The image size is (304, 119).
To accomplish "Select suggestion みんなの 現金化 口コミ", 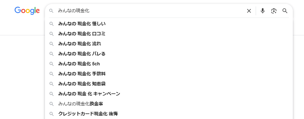I will [x=82, y=34].
